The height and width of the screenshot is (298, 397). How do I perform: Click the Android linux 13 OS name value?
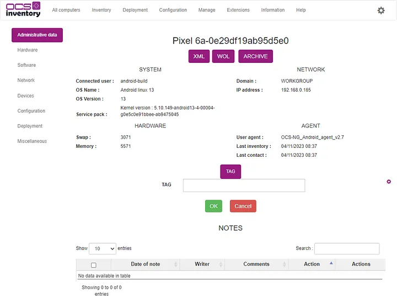pos(137,90)
